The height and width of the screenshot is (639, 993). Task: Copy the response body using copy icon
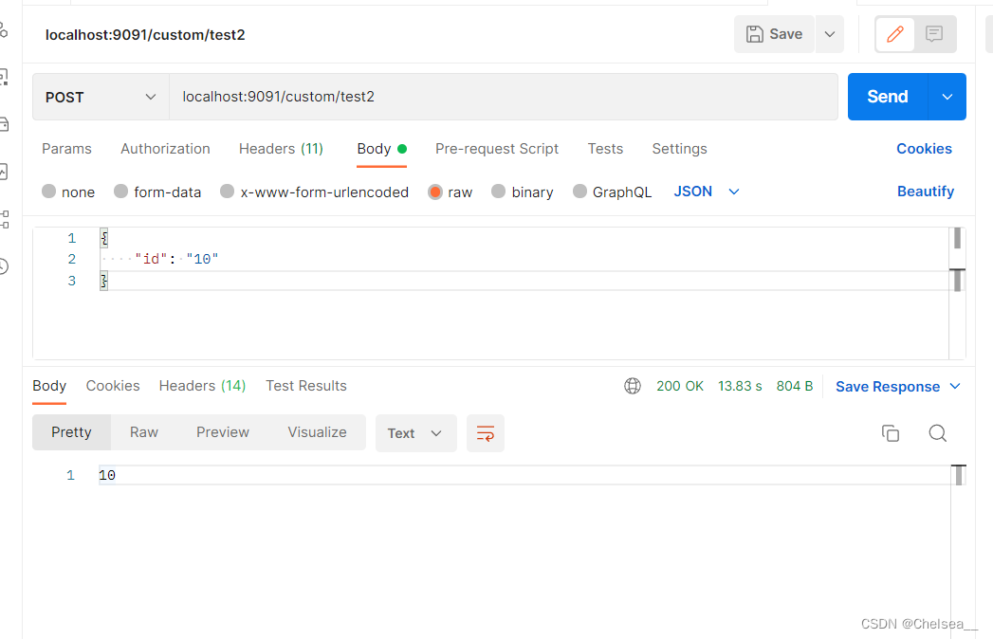click(x=891, y=432)
